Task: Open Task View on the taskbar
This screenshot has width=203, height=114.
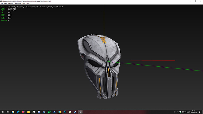Action: click(x=8, y=112)
